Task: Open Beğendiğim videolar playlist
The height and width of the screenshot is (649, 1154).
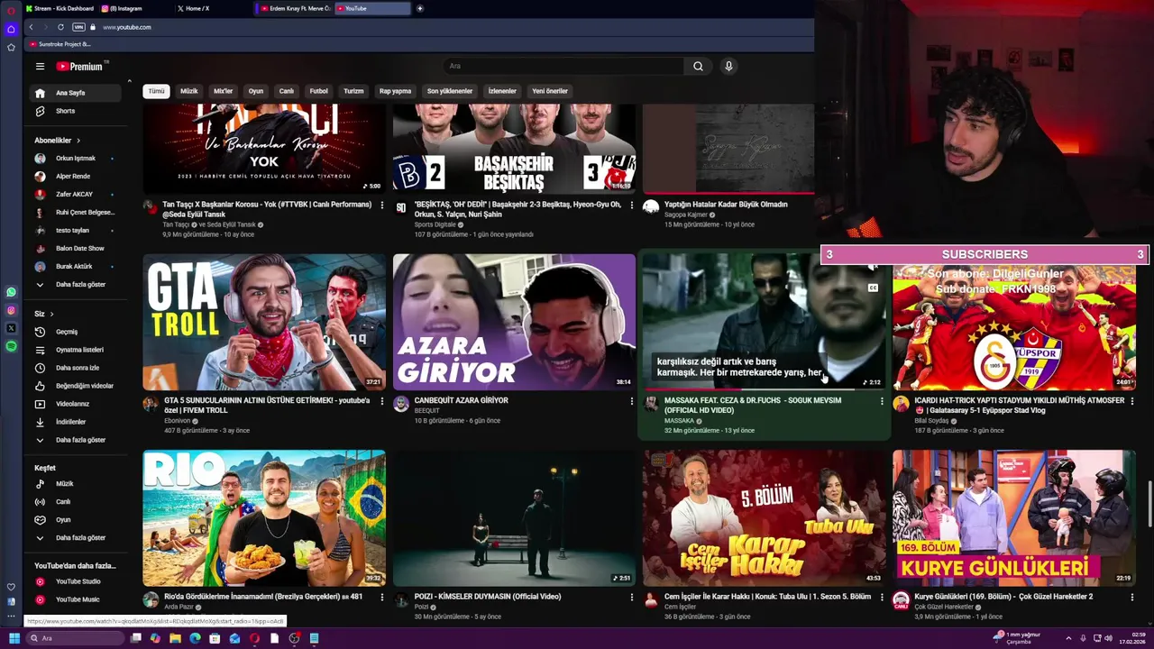Action: point(76,386)
